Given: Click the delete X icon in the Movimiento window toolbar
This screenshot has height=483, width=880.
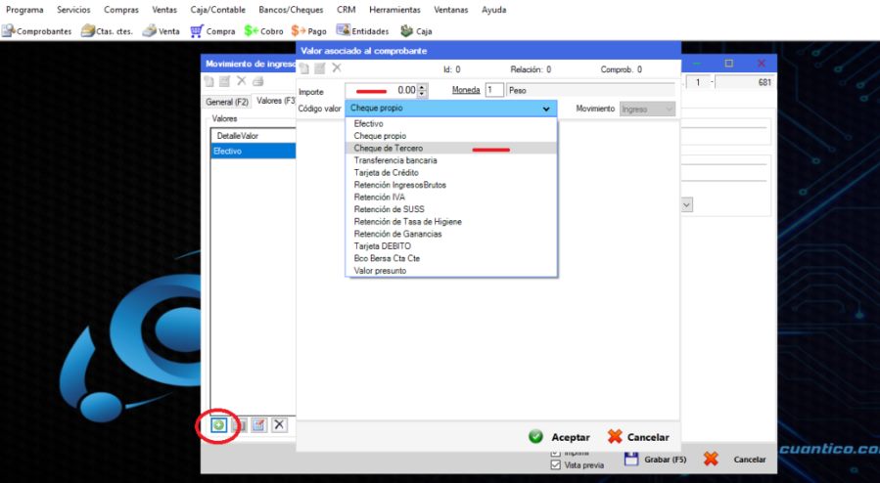Looking at the screenshot, I should click(x=242, y=81).
